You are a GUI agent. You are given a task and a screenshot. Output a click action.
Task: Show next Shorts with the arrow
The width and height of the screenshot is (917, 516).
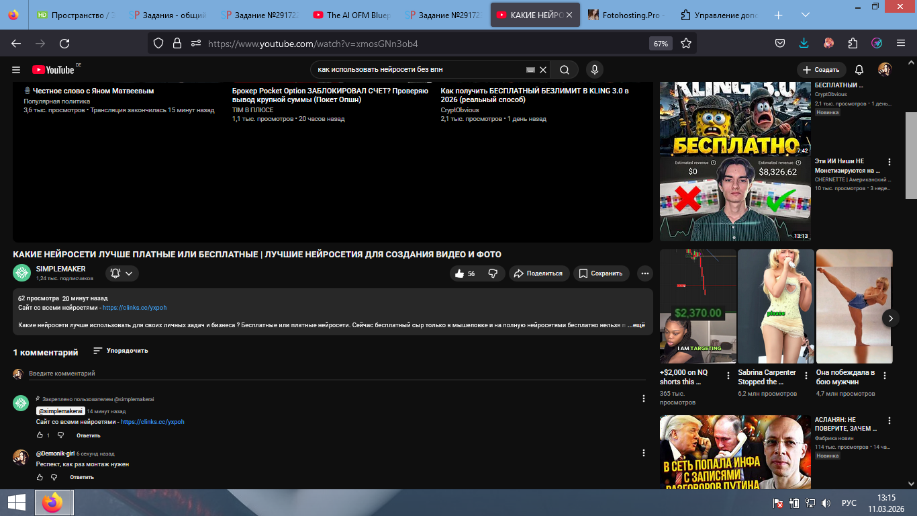point(890,318)
